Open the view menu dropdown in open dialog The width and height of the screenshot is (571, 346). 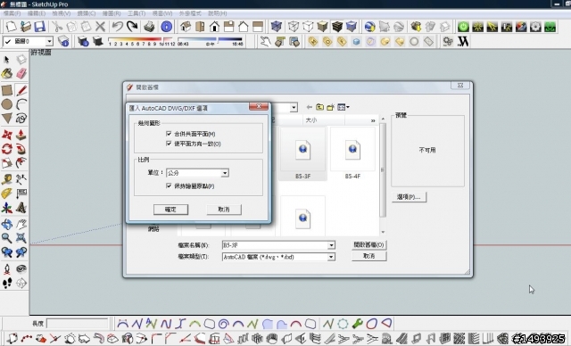pos(343,107)
